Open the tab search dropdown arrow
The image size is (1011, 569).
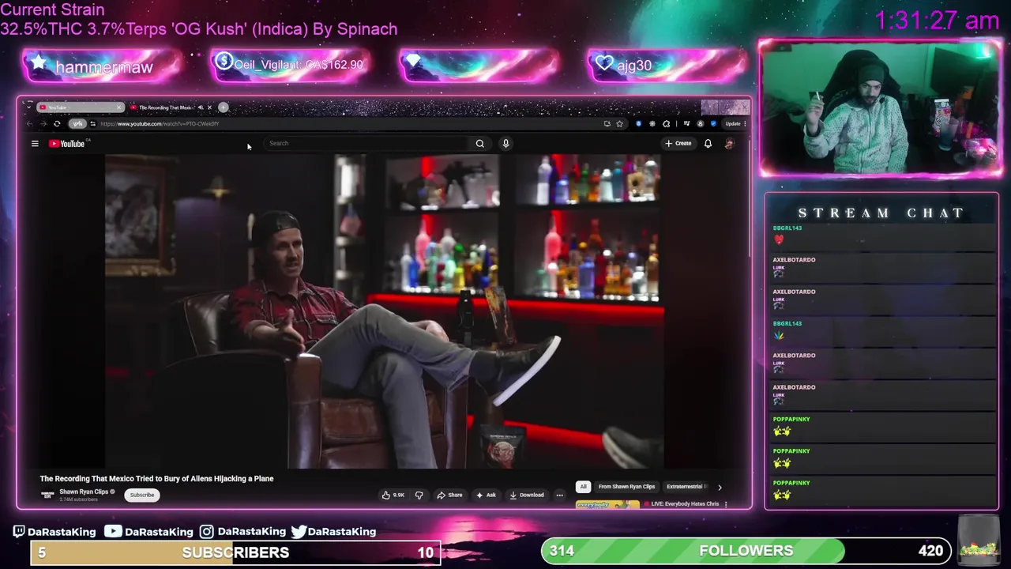tap(29, 107)
